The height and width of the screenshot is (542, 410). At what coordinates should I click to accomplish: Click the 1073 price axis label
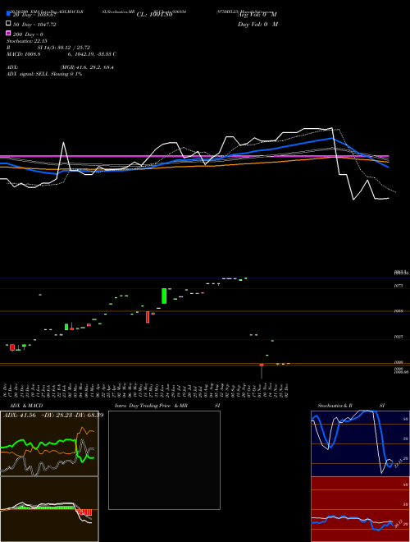click(x=399, y=286)
